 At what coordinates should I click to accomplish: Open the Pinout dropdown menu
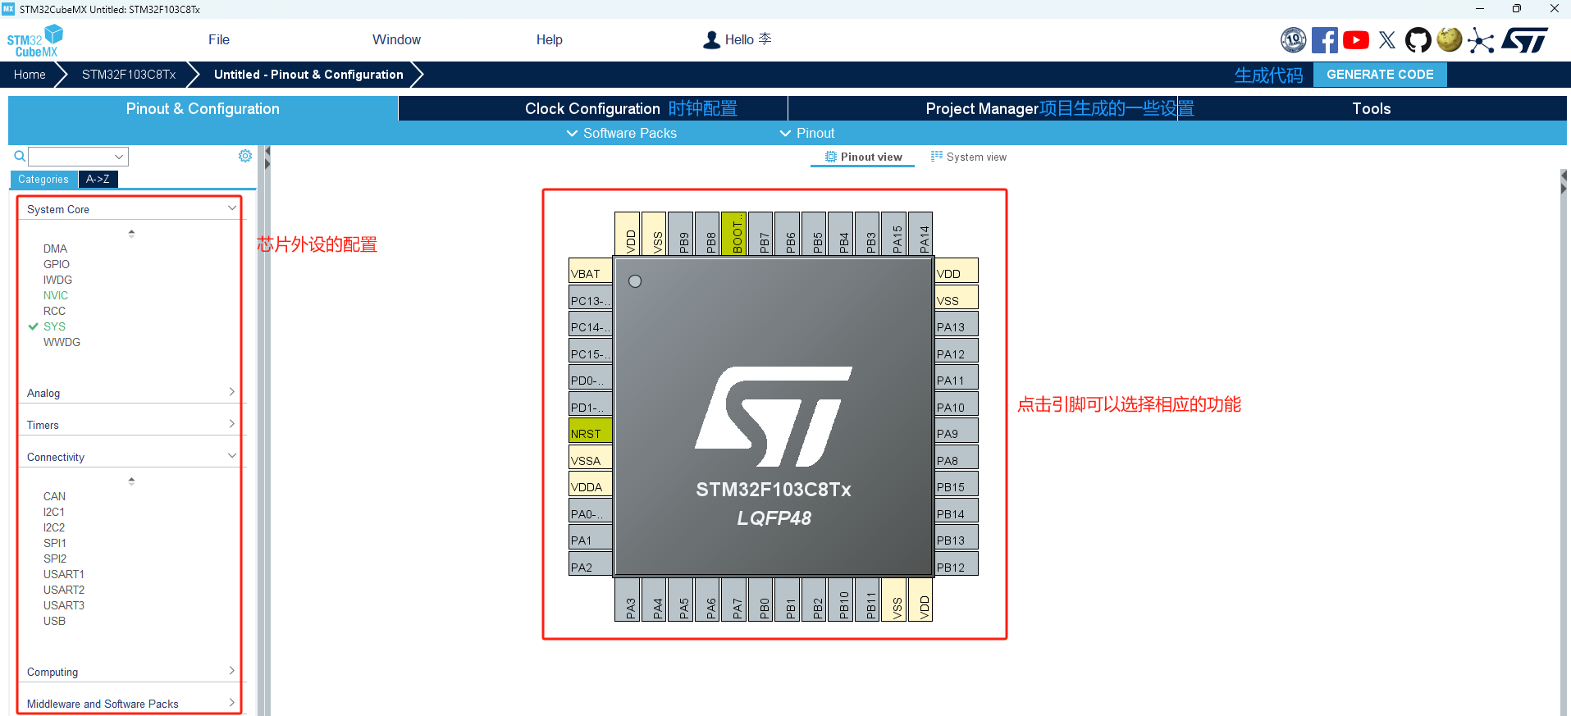(806, 133)
